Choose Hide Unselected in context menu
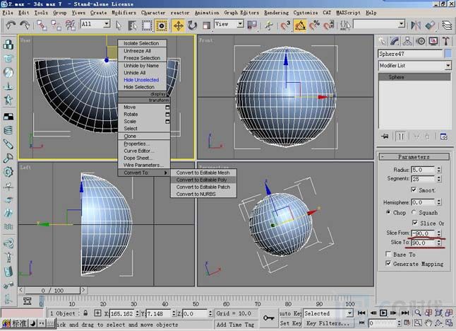This screenshot has width=456, height=331. [x=142, y=80]
